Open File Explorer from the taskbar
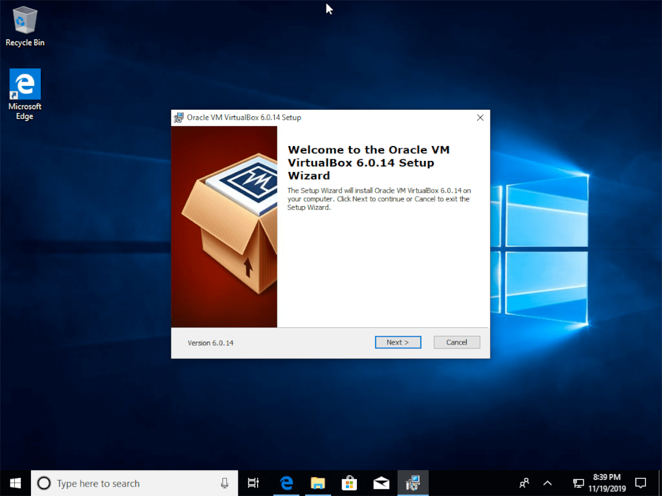This screenshot has height=496, width=662. [318, 483]
